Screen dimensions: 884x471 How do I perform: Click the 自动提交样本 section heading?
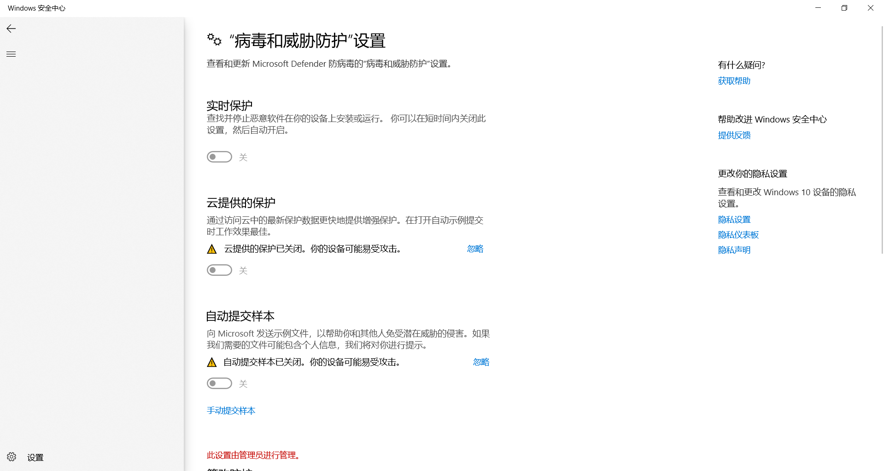(240, 316)
